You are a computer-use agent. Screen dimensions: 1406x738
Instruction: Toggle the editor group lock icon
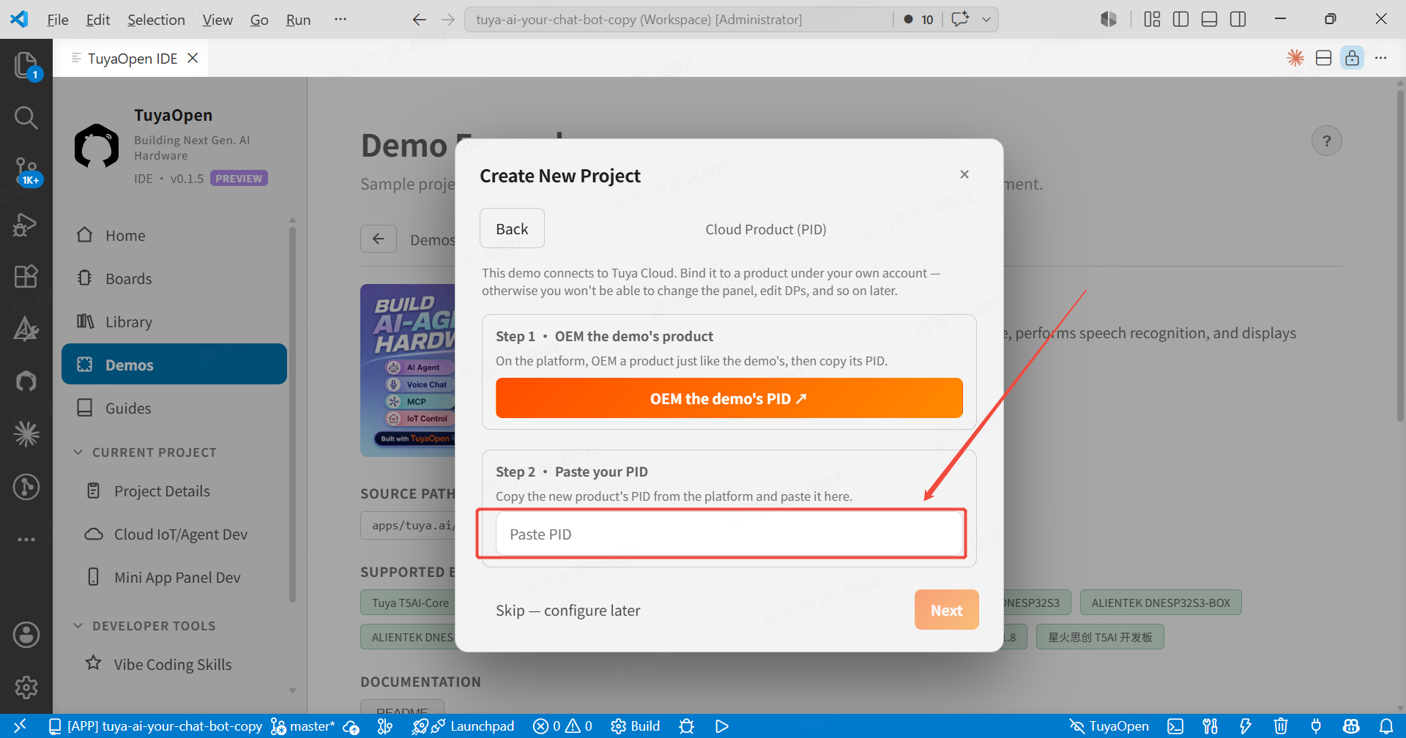click(x=1352, y=58)
